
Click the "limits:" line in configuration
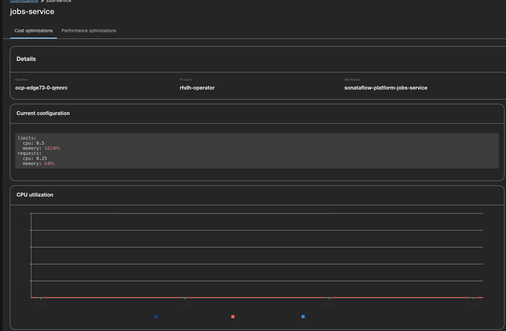[x=27, y=138]
